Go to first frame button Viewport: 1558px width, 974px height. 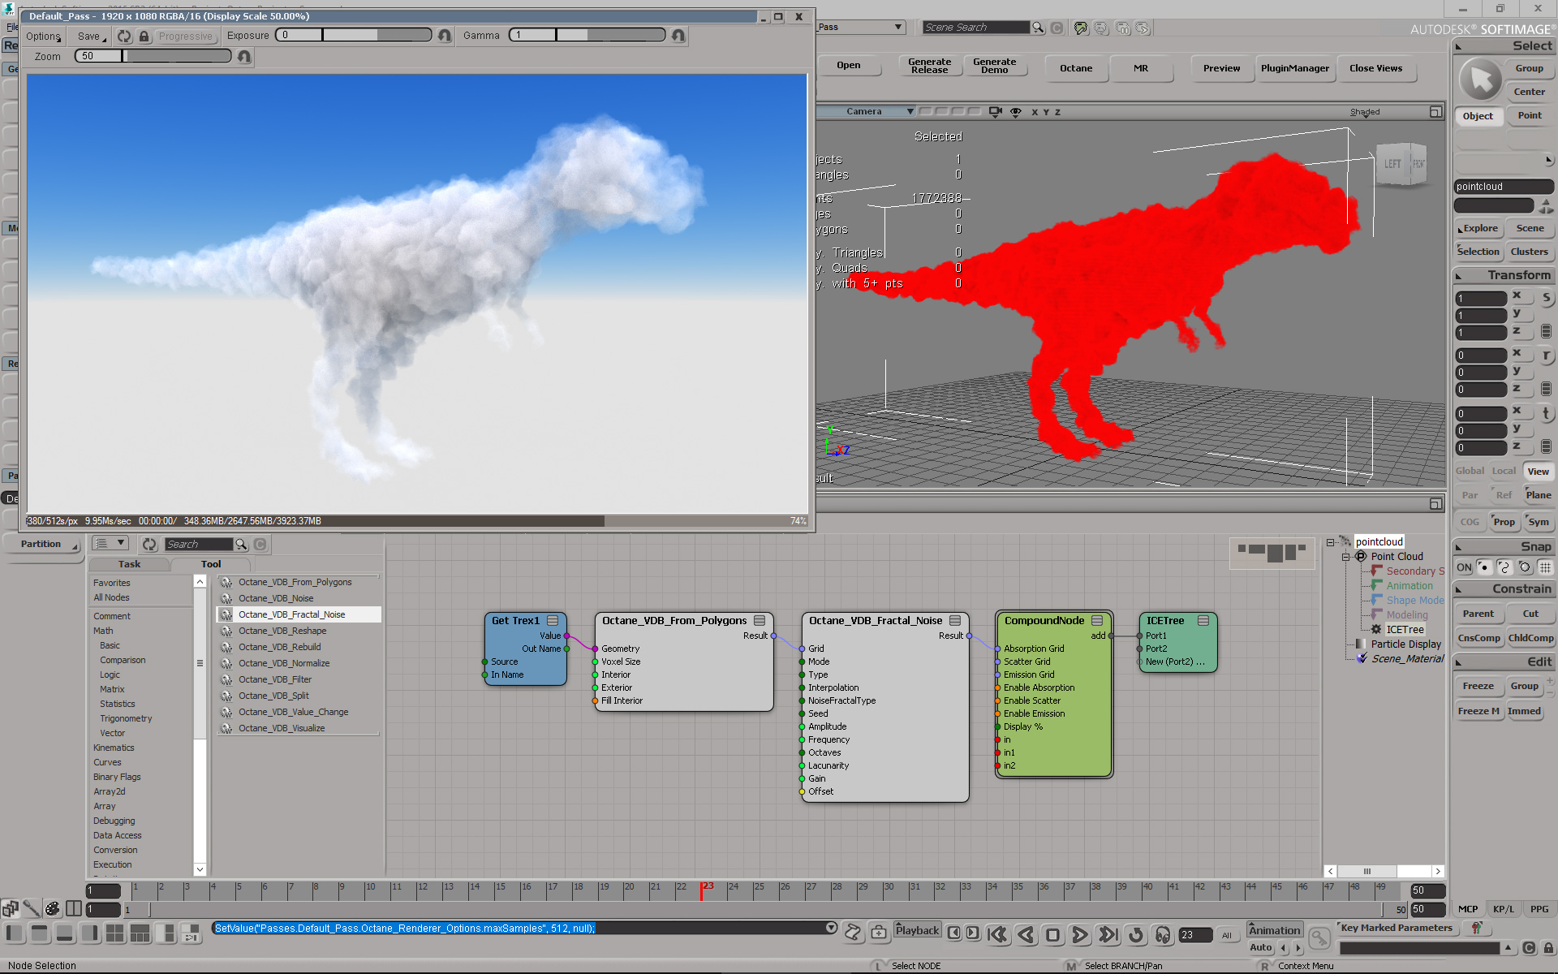(x=997, y=935)
